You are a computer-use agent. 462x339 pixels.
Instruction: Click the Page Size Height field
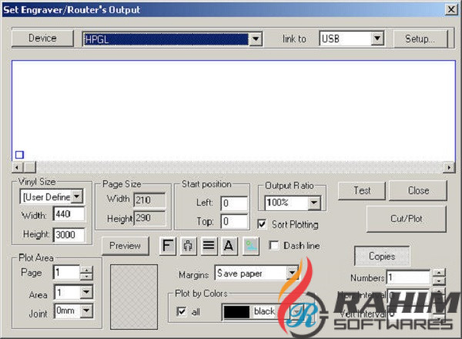click(x=149, y=218)
